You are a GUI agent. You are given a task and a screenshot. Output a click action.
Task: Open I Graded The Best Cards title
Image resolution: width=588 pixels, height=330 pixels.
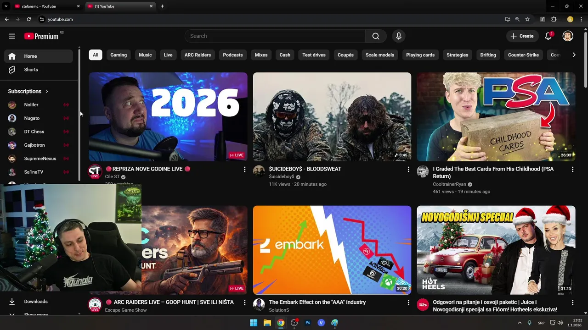coord(493,173)
